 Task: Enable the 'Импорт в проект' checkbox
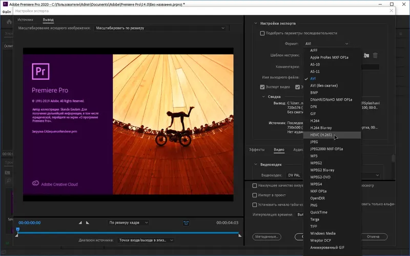(x=255, y=195)
